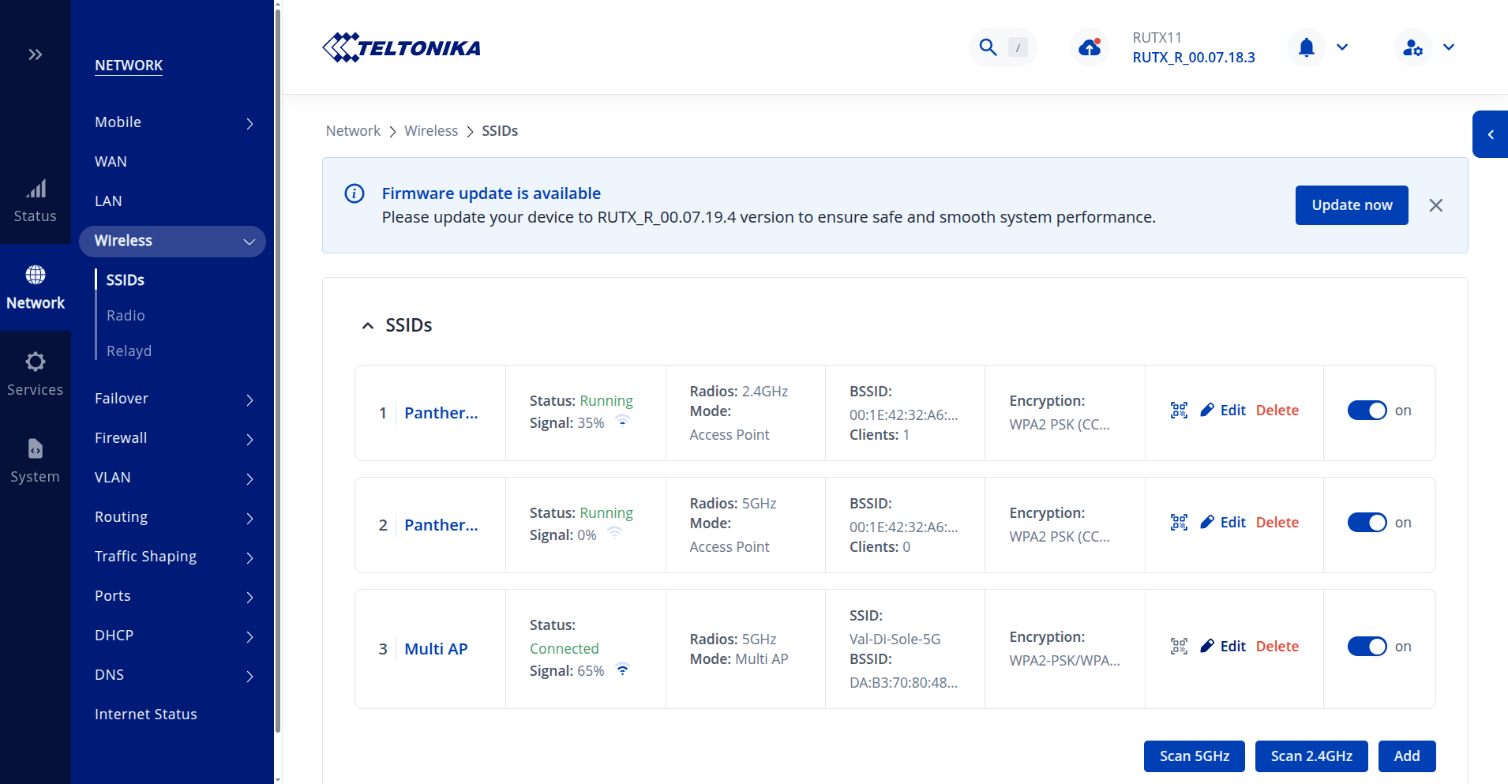This screenshot has width=1508, height=784.
Task: Disable the first Panther 2.4GHz SSID toggle
Action: point(1367,411)
